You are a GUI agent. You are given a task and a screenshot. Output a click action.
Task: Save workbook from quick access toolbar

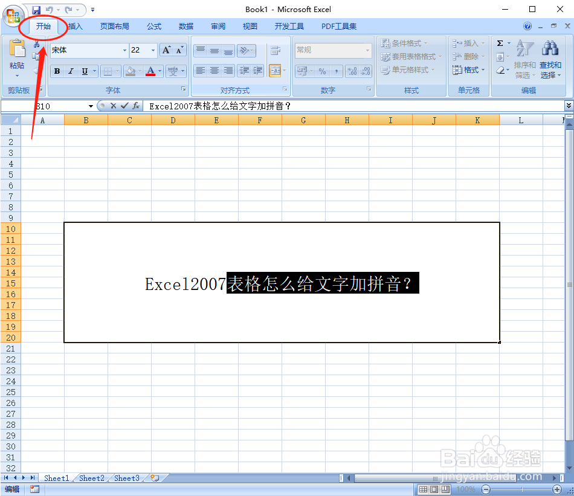[36, 10]
